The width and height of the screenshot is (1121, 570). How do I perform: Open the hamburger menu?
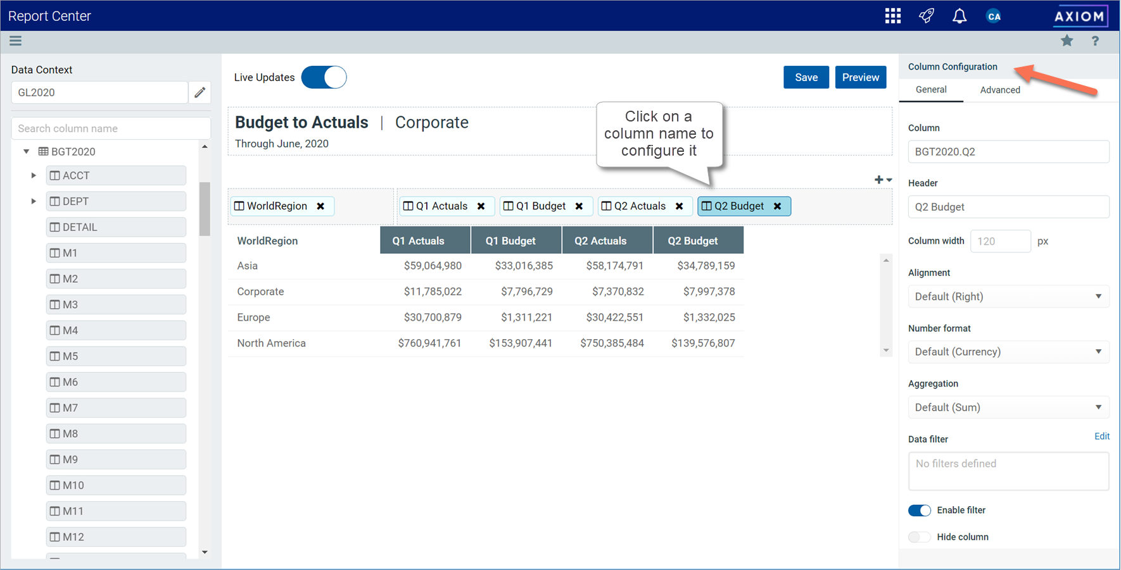(x=15, y=40)
